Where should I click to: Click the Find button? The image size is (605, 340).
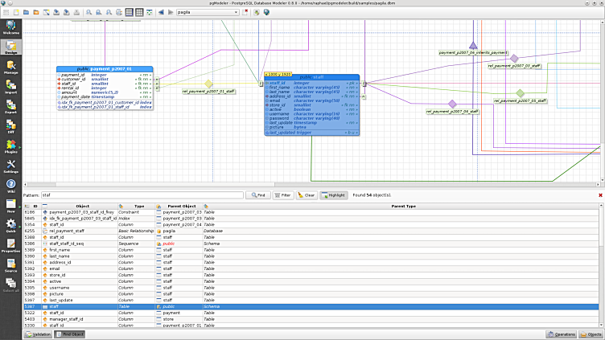258,195
